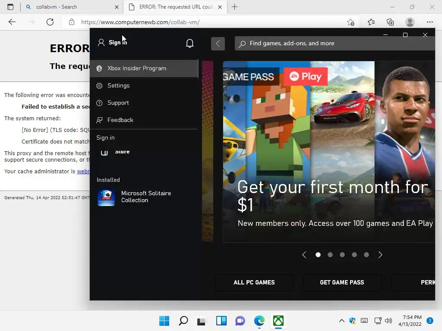Open Xbox Insider Program menu entry
442x331 pixels.
point(144,69)
